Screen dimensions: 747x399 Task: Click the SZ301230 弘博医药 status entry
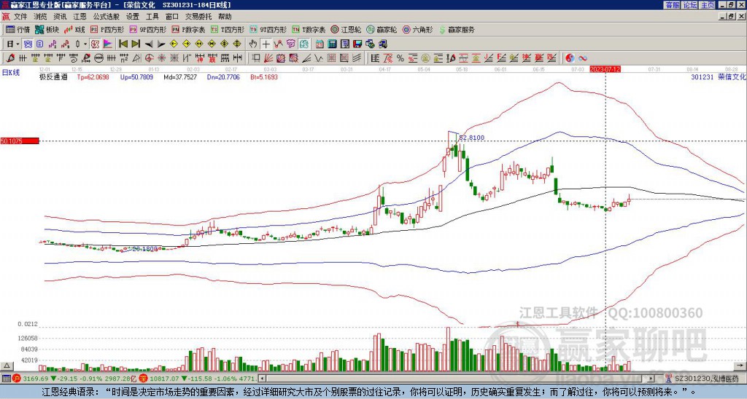707,379
